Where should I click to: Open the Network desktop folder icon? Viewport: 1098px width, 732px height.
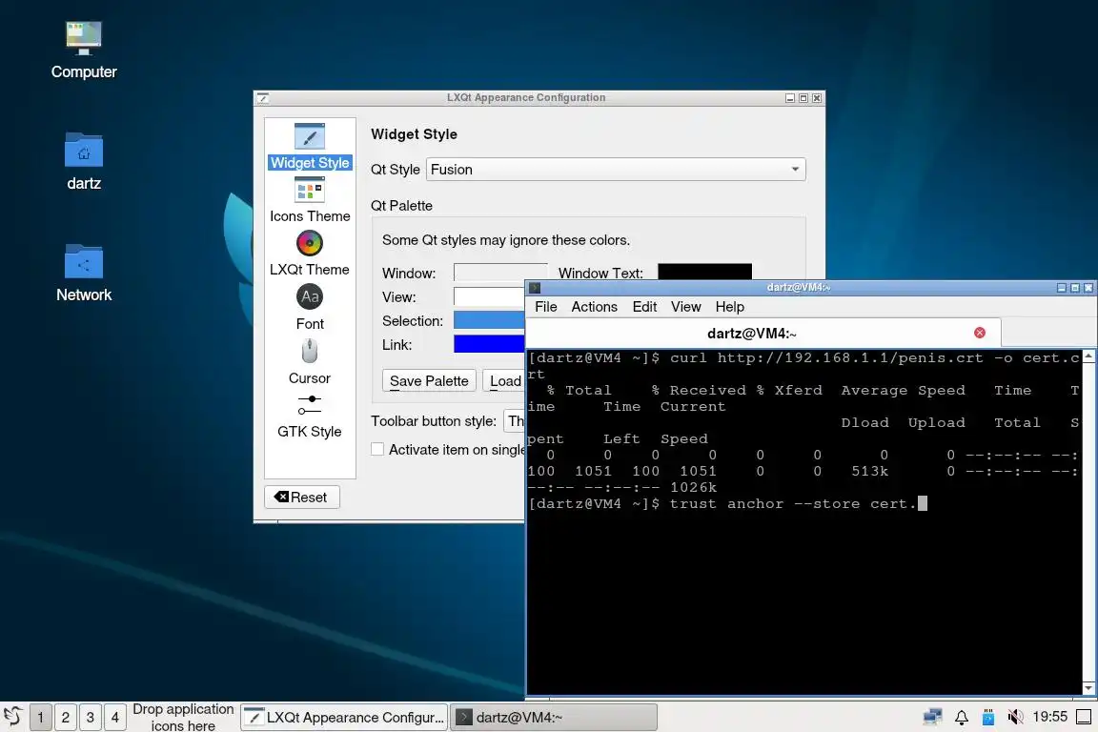coord(84,261)
